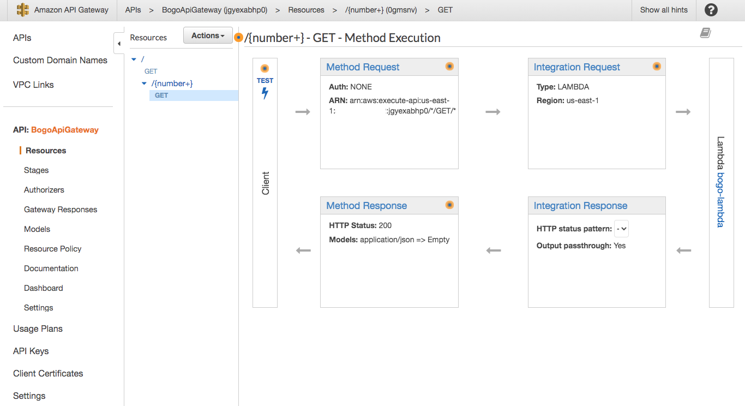This screenshot has height=406, width=745.
Task: Open API Keys
Action: pyautogui.click(x=31, y=351)
